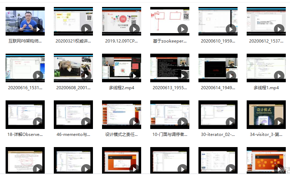The height and width of the screenshot is (176, 290).
Task: Select file name 互联网P8架构师...
Action: [x=25, y=41]
